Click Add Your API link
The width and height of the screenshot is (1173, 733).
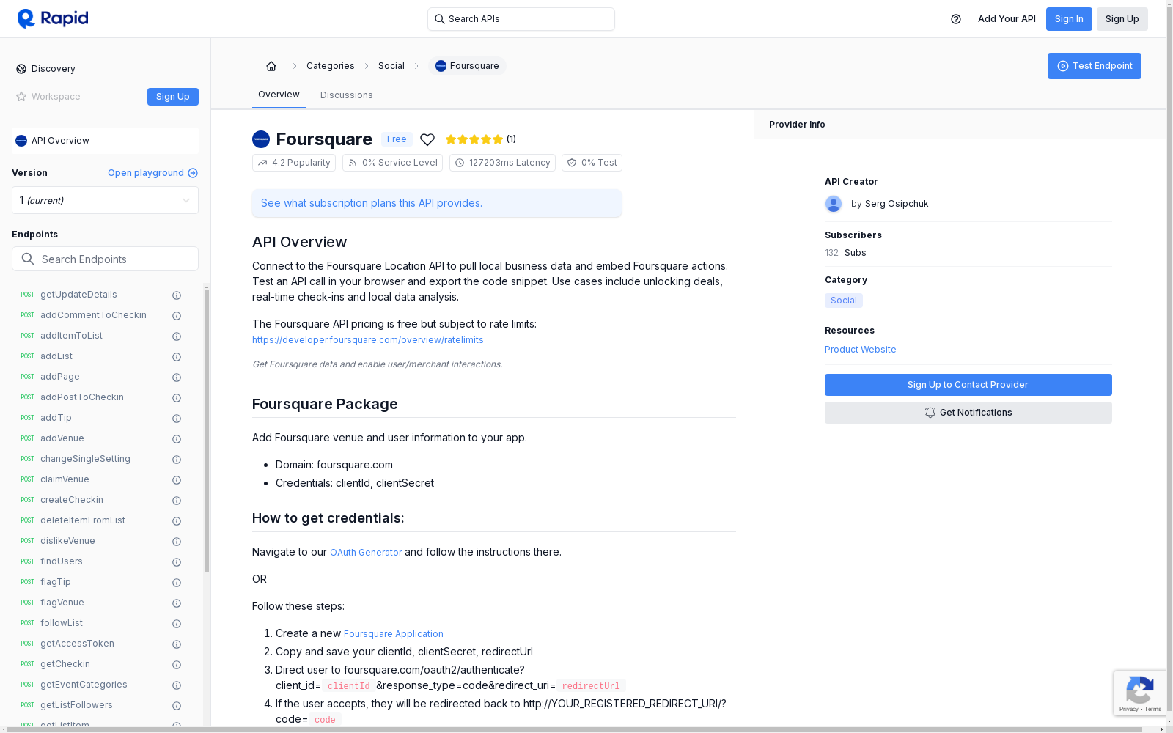tap(1007, 19)
